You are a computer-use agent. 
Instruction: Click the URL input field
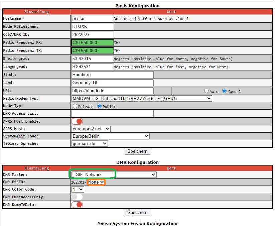[x=112, y=91]
